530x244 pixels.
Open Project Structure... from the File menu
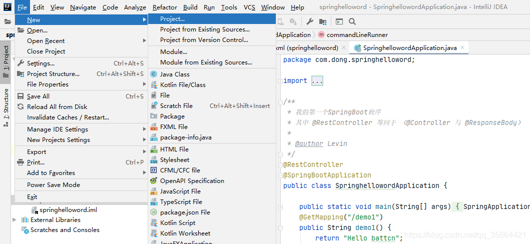pos(82,73)
